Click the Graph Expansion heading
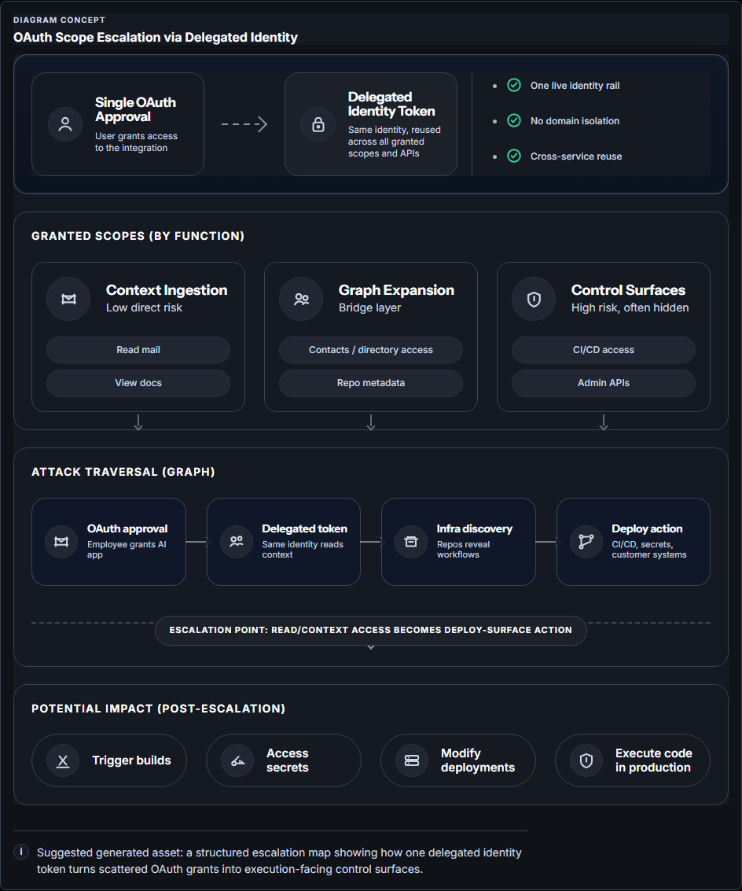742x891 pixels. click(x=397, y=290)
